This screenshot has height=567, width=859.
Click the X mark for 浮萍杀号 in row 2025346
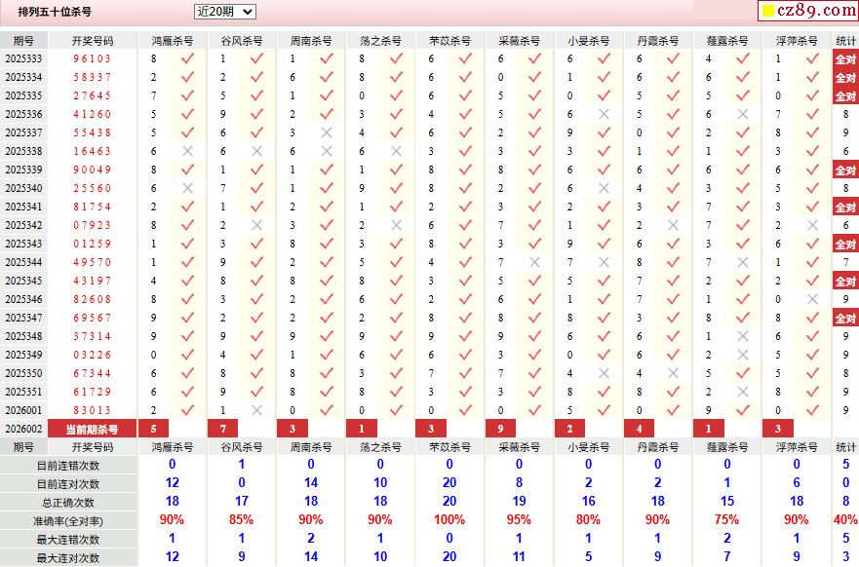pyautogui.click(x=812, y=299)
